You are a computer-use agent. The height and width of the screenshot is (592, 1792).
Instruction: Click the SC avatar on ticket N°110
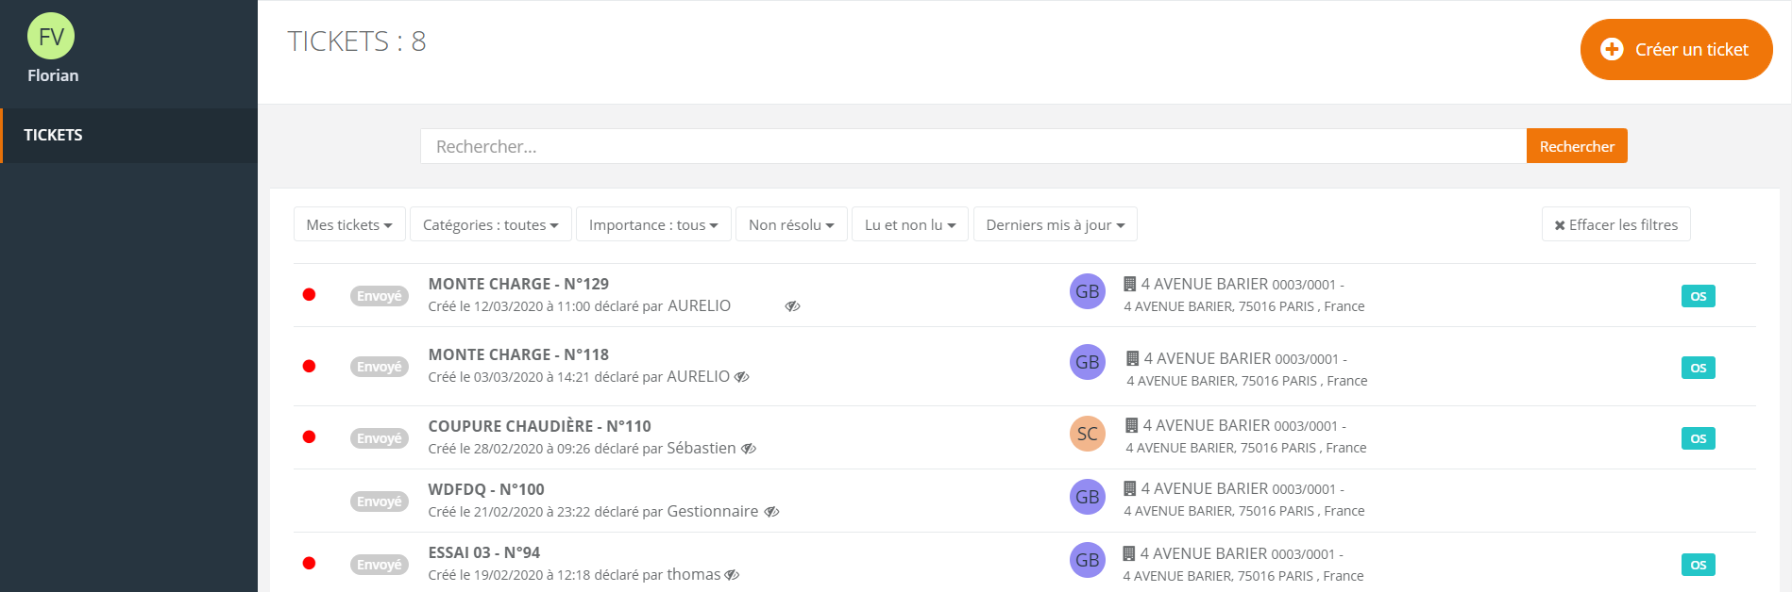point(1088,434)
